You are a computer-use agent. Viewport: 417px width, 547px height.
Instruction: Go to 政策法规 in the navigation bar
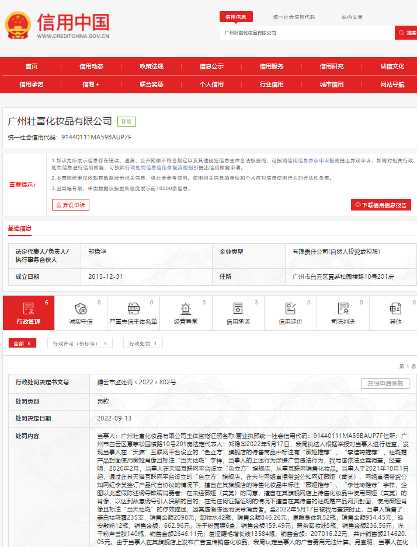pos(151,66)
